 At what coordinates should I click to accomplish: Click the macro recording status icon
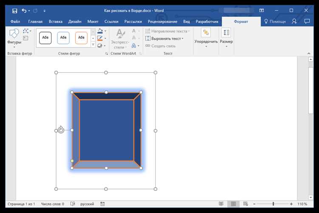pyautogui.click(x=103, y=204)
